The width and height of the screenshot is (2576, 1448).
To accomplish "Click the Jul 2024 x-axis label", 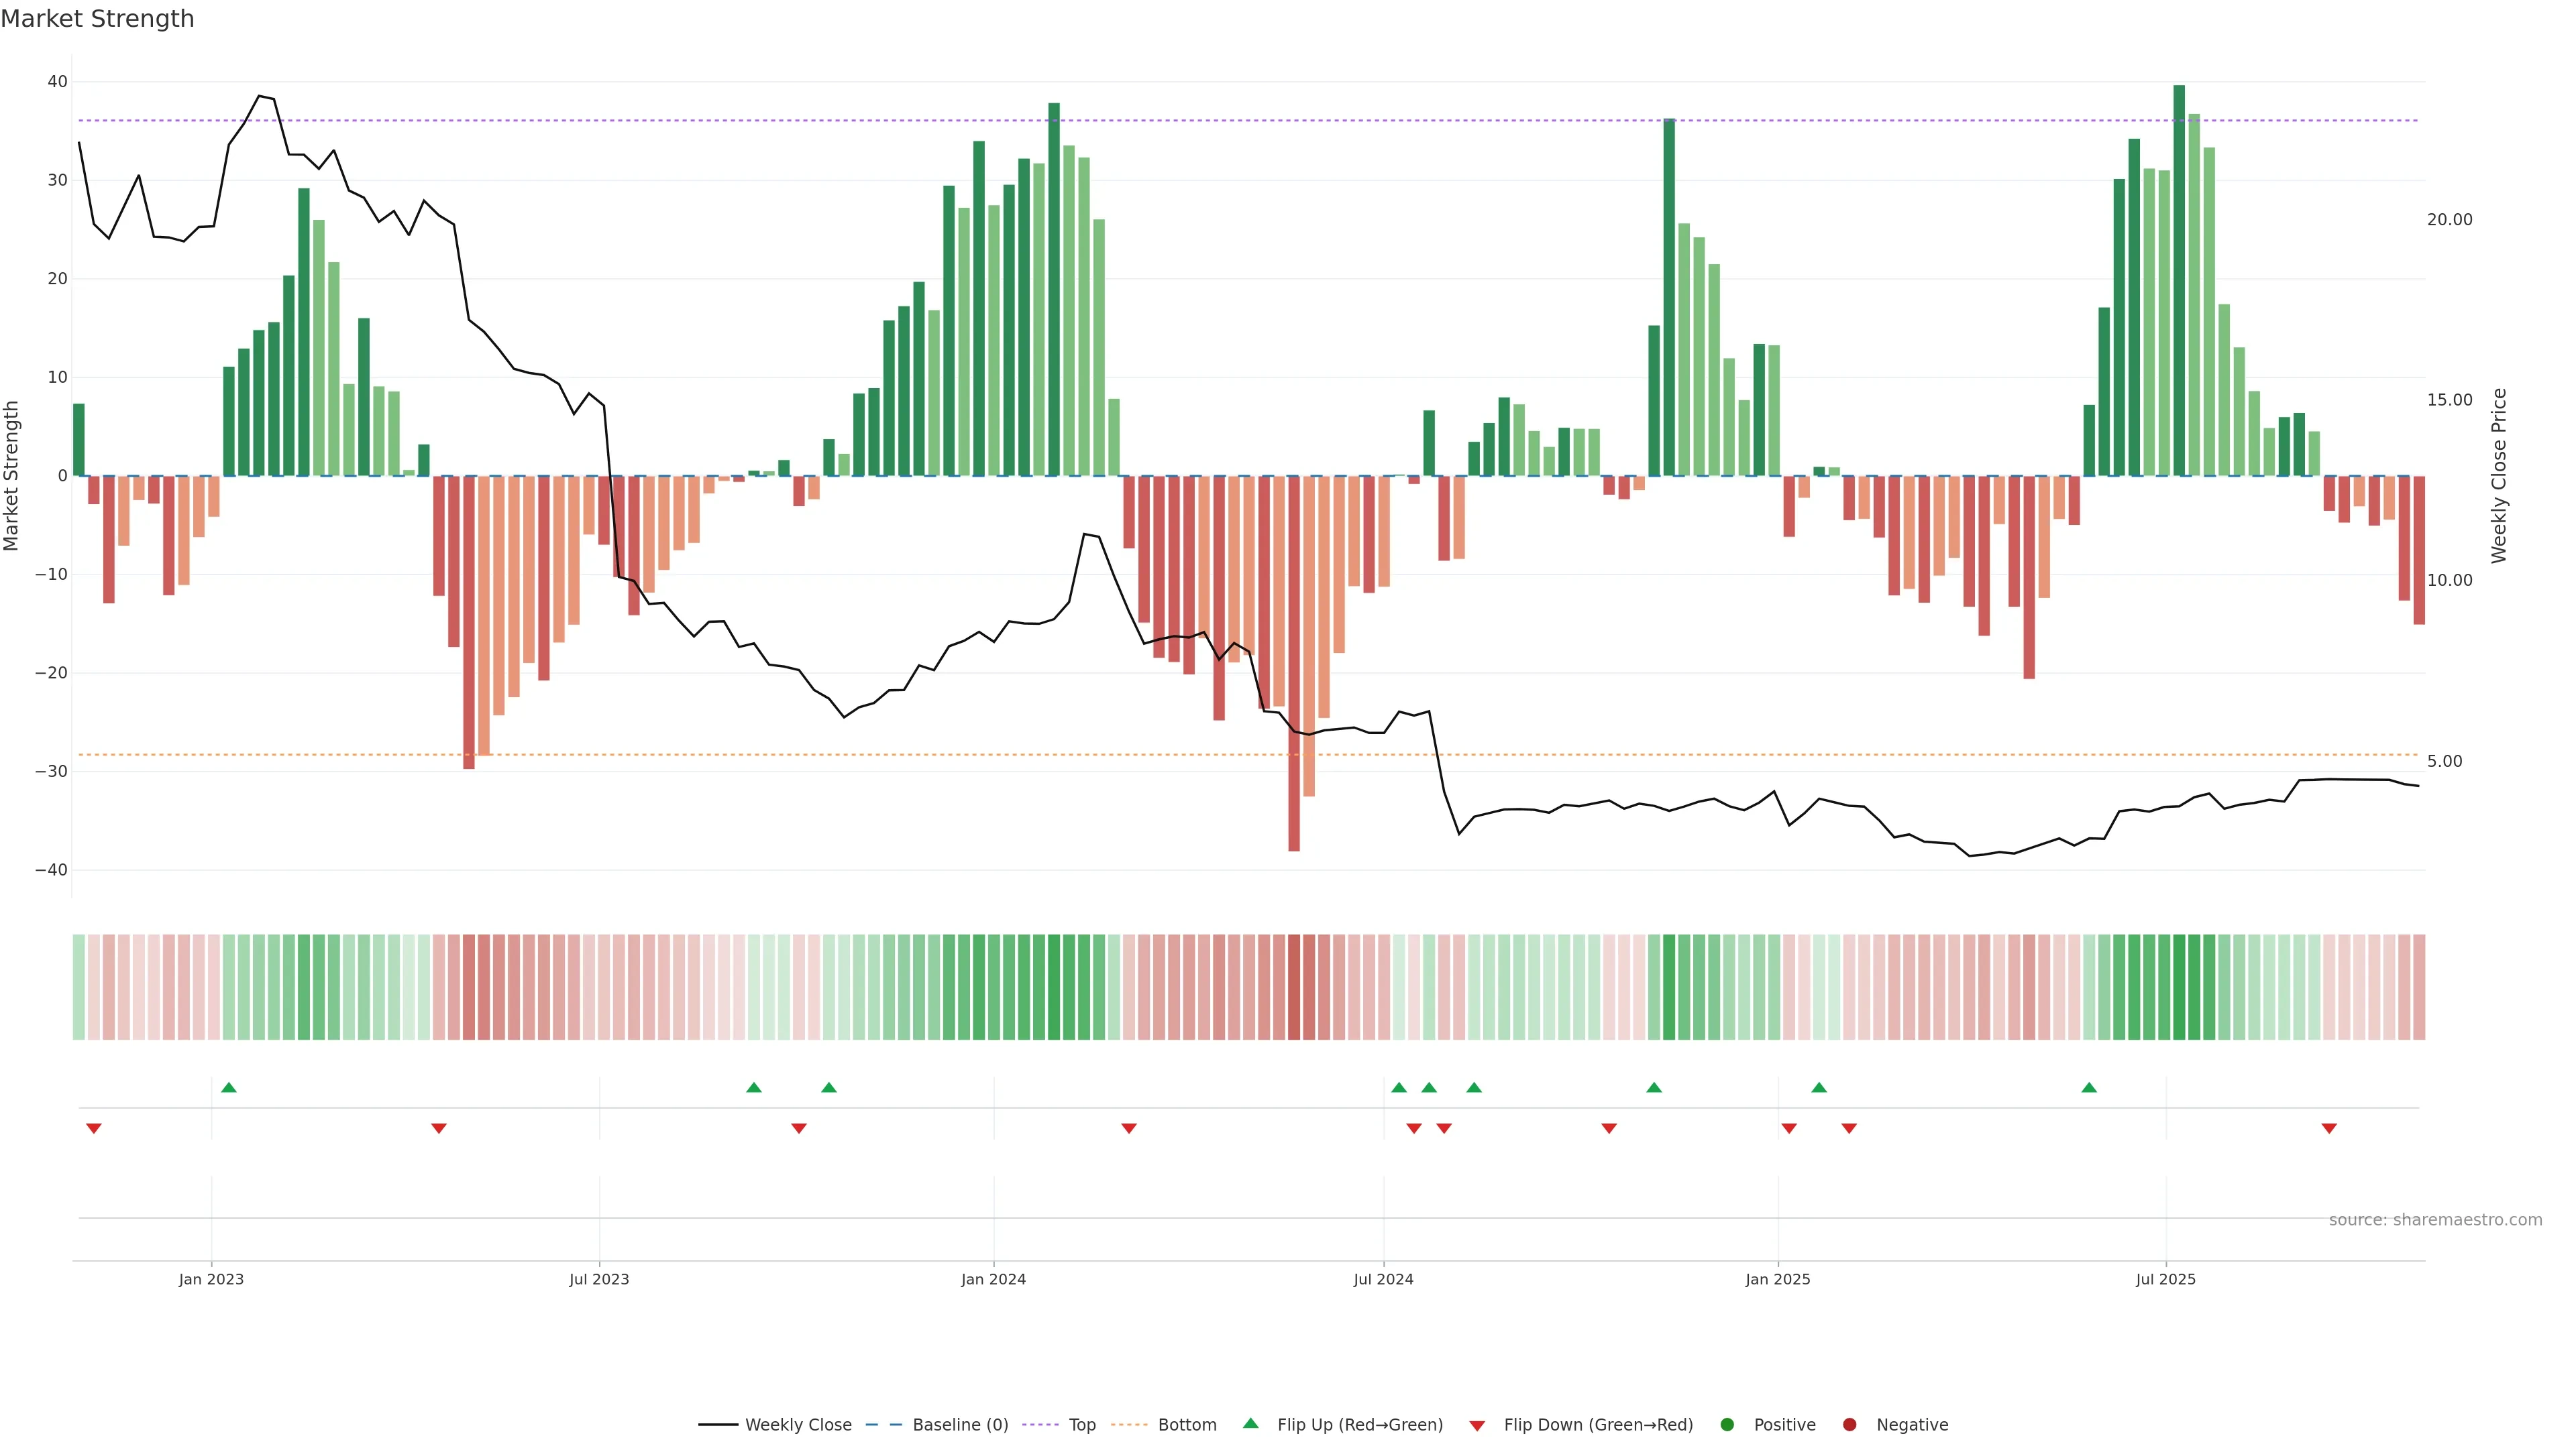I will click(1383, 1279).
